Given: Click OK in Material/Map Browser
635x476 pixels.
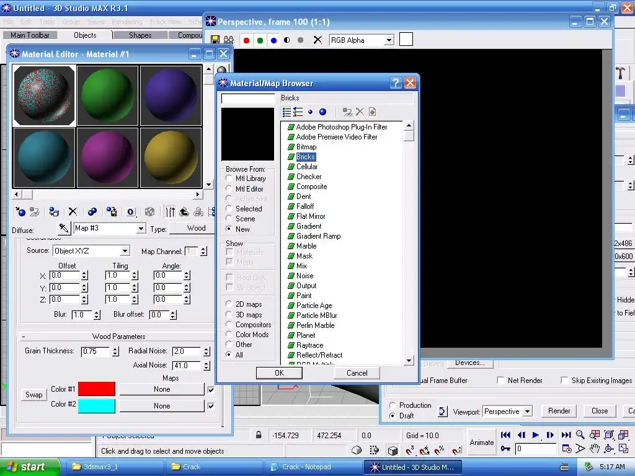Looking at the screenshot, I should [280, 372].
